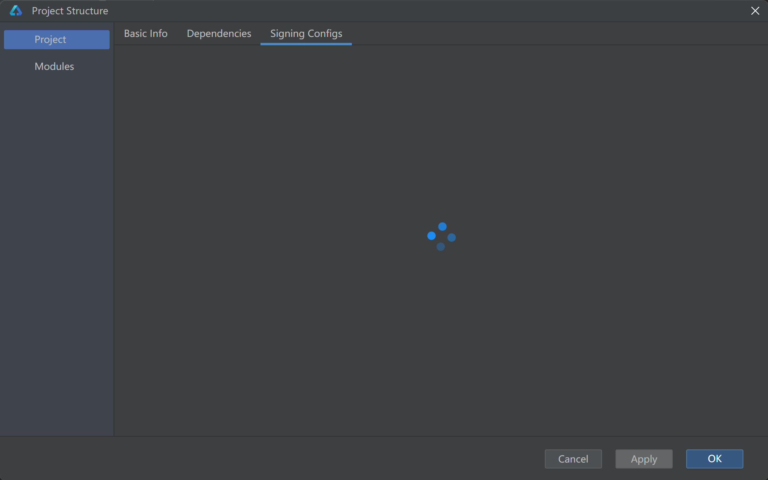Click the divider between sidebar and content
Image resolution: width=768 pixels, height=480 pixels.
(x=114, y=238)
